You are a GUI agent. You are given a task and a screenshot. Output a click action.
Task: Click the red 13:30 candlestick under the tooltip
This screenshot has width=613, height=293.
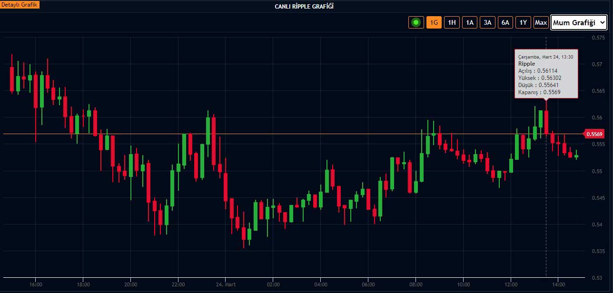click(x=546, y=122)
